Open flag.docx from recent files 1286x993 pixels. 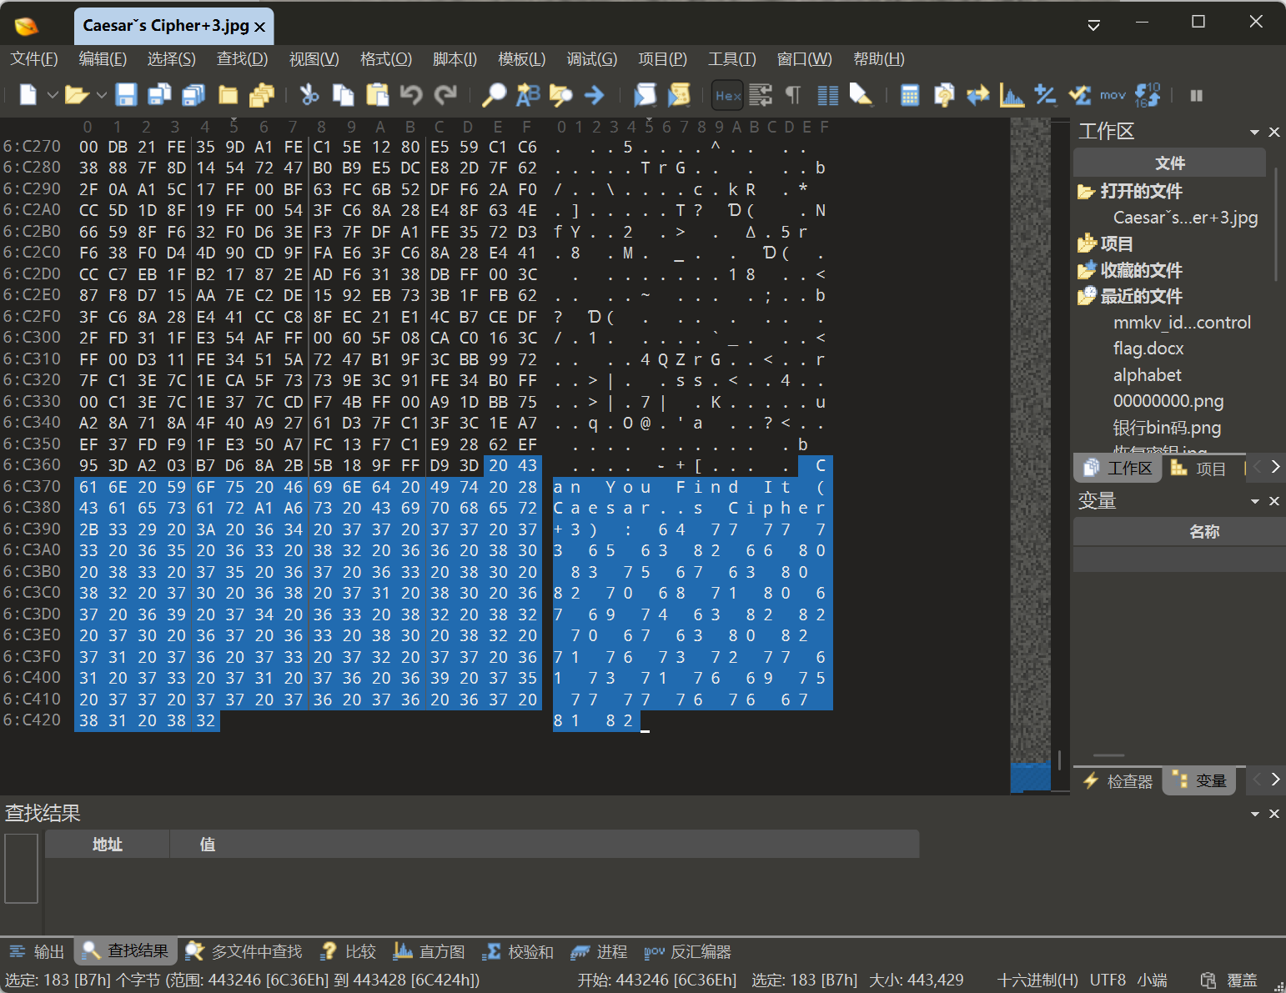(x=1148, y=349)
